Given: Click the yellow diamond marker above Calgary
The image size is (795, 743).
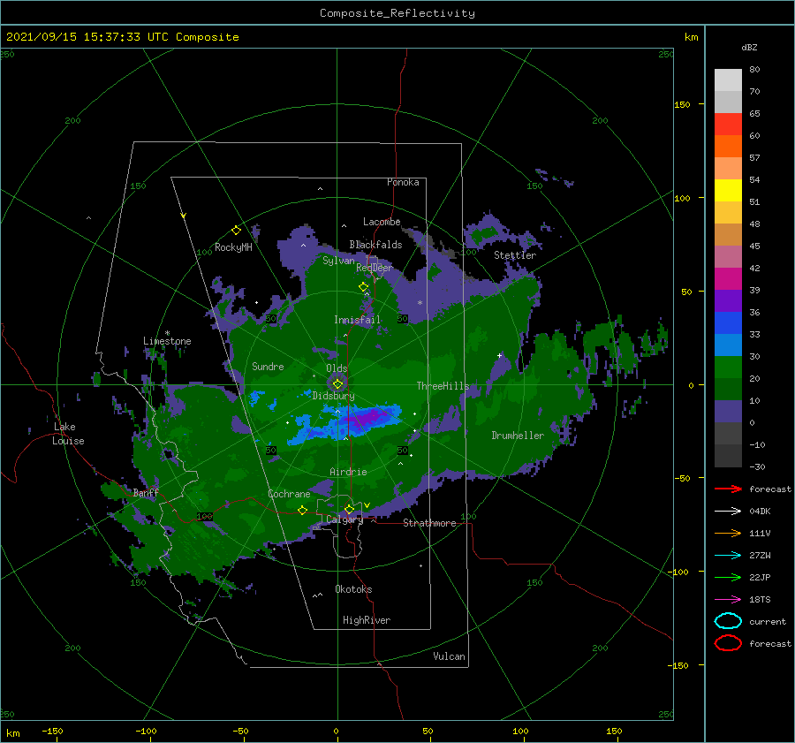Looking at the screenshot, I should 349,509.
